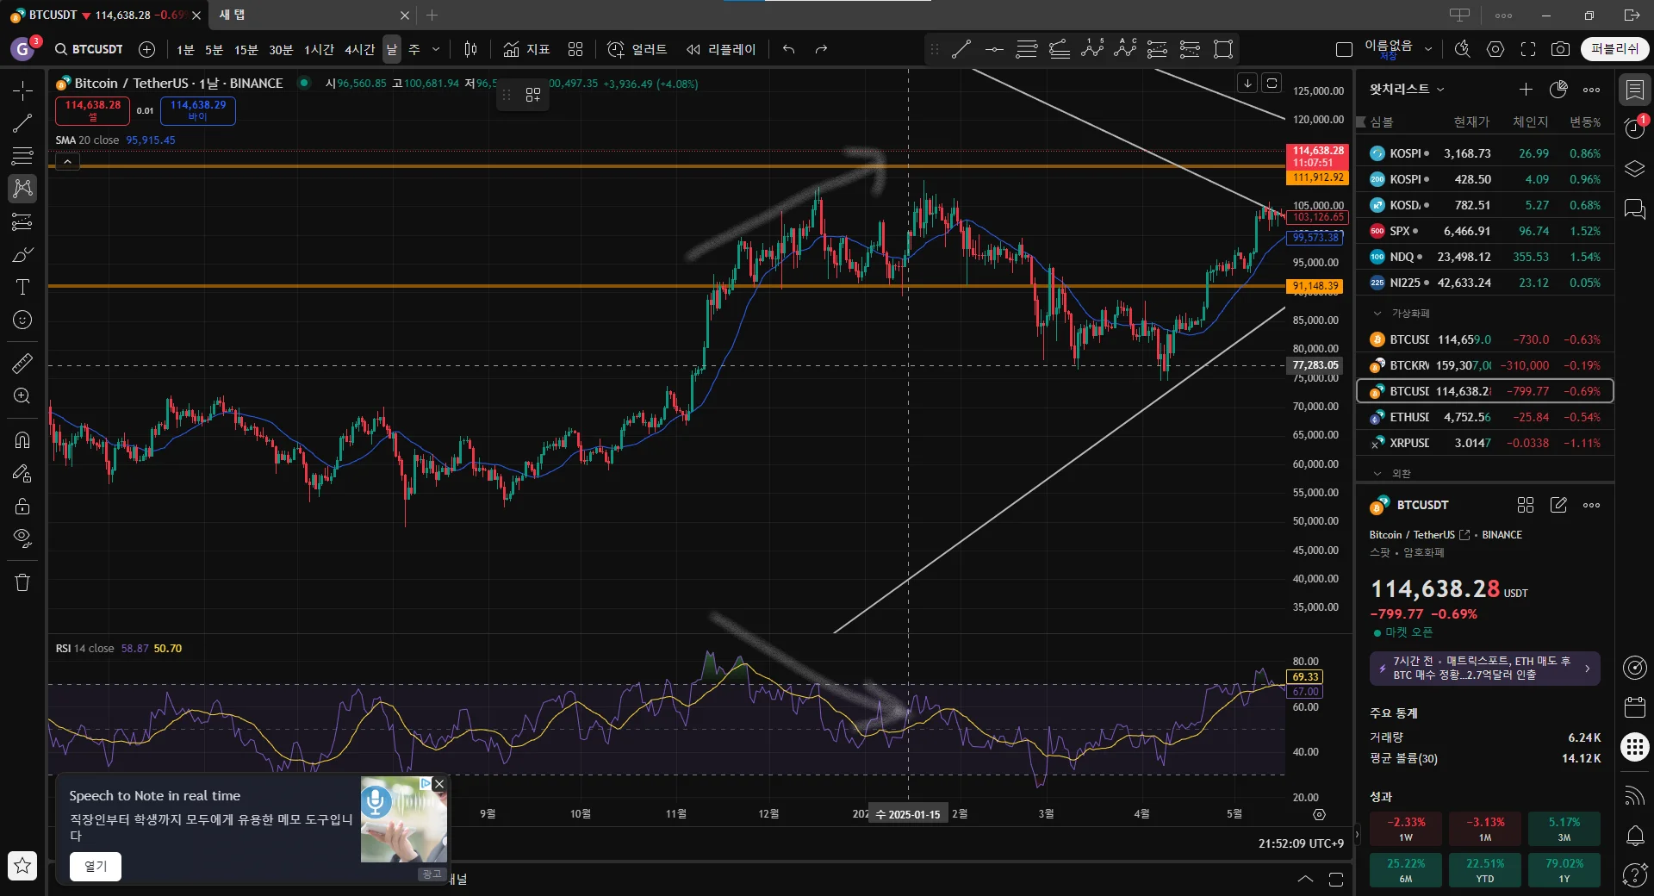Open chart settings hexagon icon in top bar
Screen dimensions: 1654x896
(1495, 50)
